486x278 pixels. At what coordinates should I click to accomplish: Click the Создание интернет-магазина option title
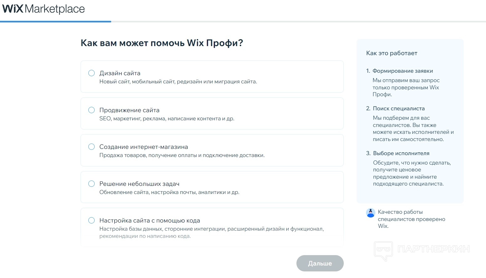[x=144, y=147]
